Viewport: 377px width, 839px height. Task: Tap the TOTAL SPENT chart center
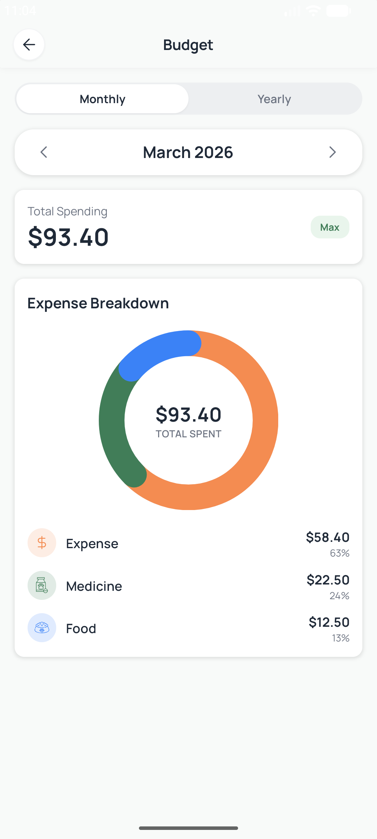click(188, 421)
